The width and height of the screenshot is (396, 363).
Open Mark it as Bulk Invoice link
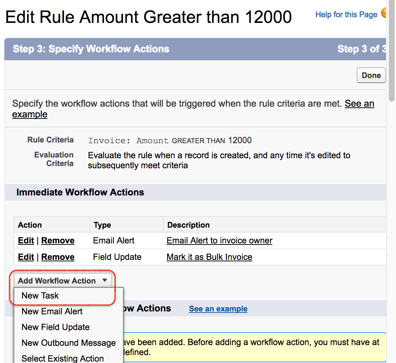pos(209,257)
